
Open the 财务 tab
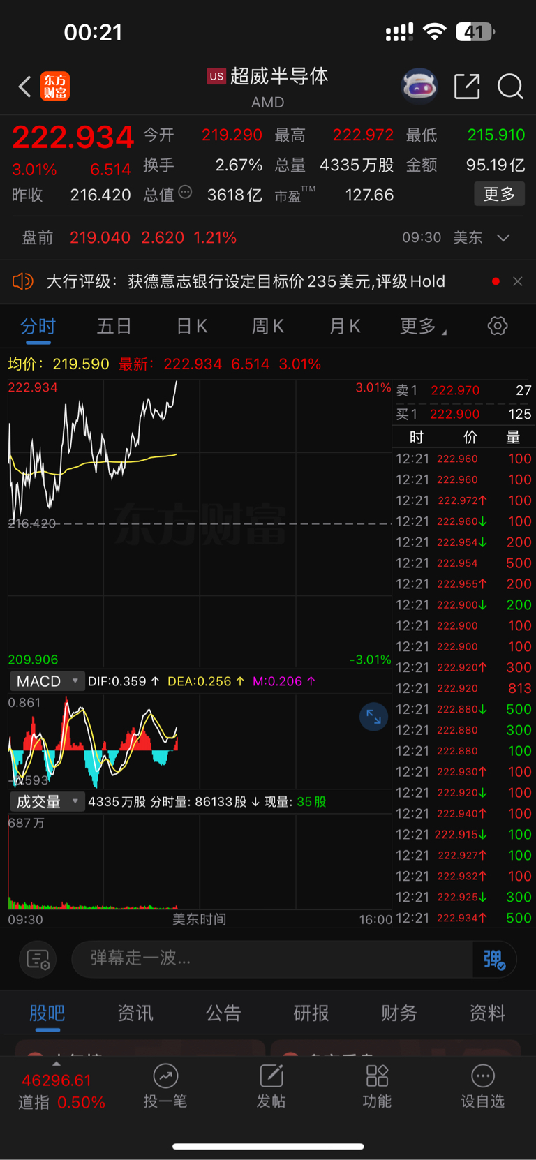399,1013
